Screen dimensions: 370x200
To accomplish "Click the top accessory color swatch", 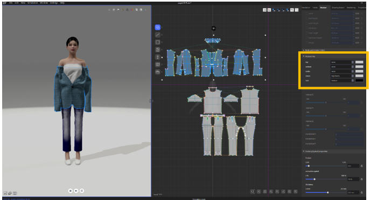I will [359, 62].
